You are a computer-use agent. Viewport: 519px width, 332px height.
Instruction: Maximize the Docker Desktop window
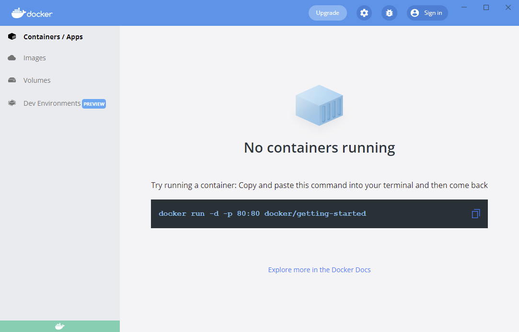tap(486, 7)
